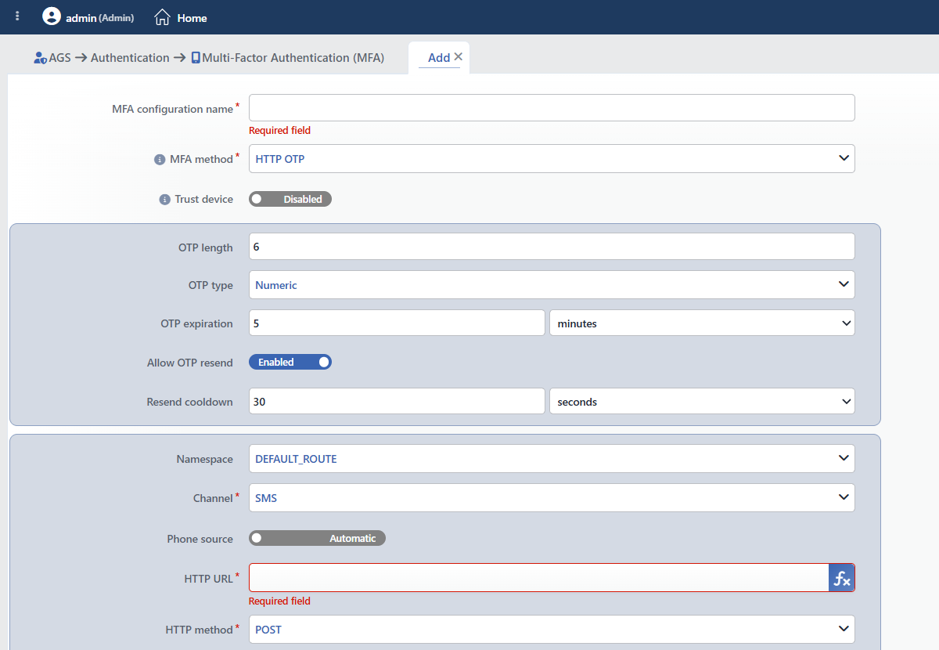Change the Resend cooldown unit from seconds
The width and height of the screenshot is (939, 650).
coord(702,401)
